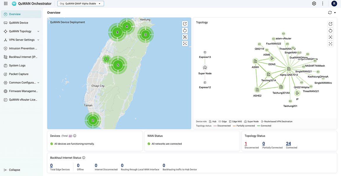Open the app launcher grid icon
This screenshot has width=341, height=176.
pos(6,3)
